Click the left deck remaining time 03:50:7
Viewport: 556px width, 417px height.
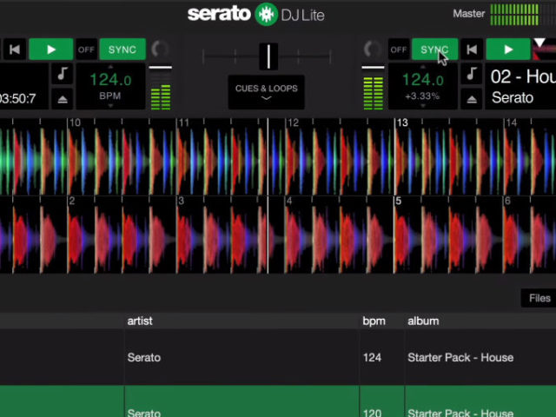click(17, 98)
